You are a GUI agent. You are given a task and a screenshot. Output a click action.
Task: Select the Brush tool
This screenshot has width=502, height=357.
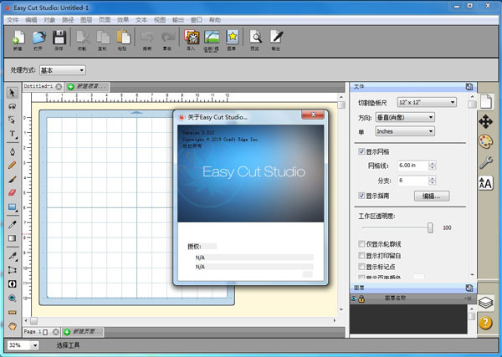point(13,179)
